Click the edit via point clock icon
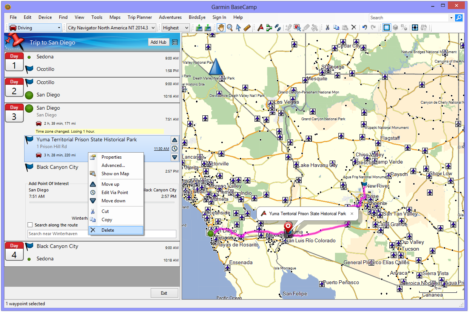Viewport: 469px width, 312px height. tap(174, 148)
